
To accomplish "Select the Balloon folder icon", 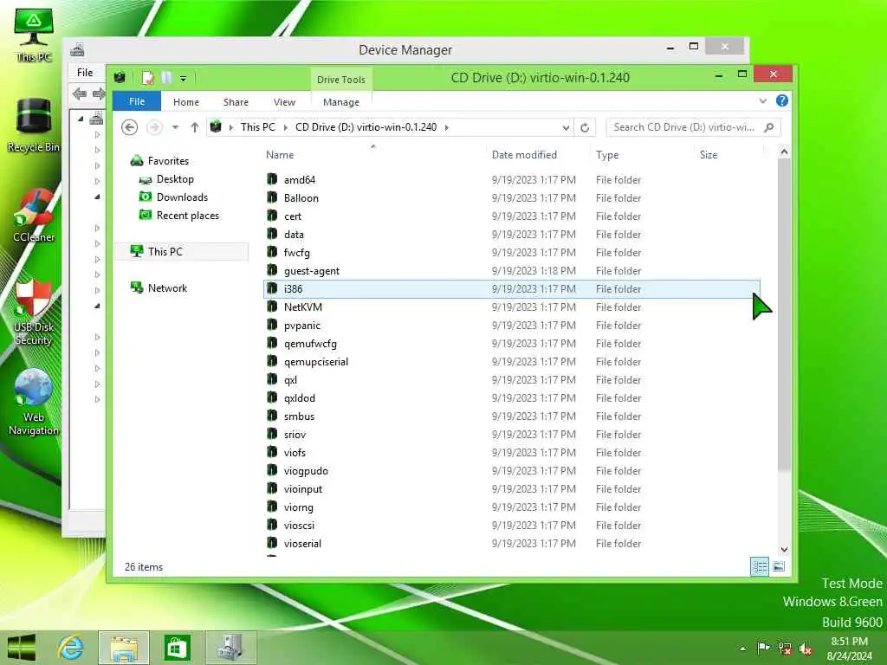I will click(272, 197).
